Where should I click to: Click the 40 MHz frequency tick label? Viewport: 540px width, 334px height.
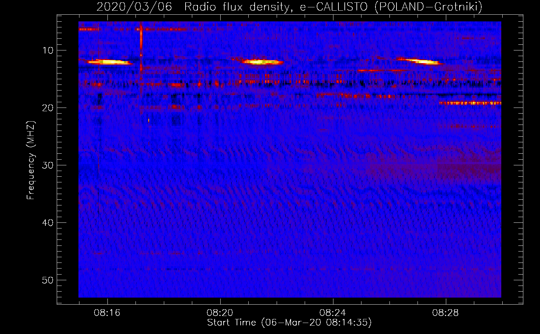point(48,223)
